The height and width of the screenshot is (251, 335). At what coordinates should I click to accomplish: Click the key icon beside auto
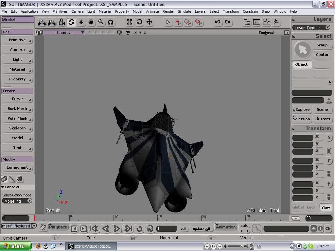pos(256,228)
